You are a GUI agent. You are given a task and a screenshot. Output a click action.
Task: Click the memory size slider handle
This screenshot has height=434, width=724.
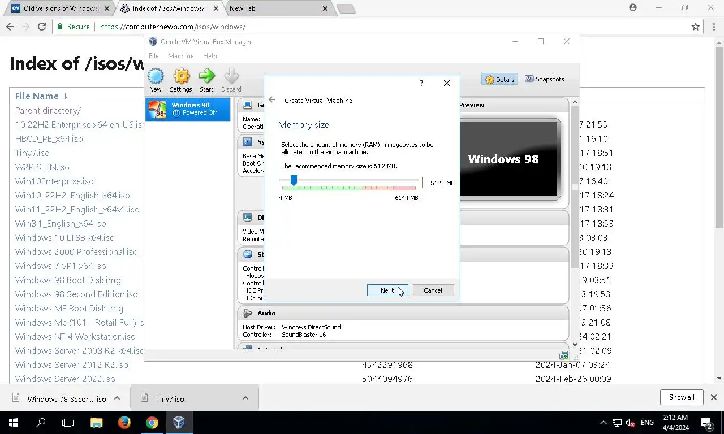click(294, 180)
